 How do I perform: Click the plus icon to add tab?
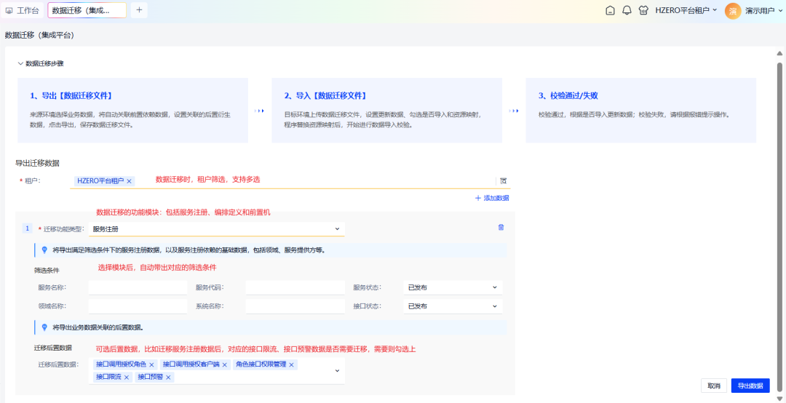[139, 10]
